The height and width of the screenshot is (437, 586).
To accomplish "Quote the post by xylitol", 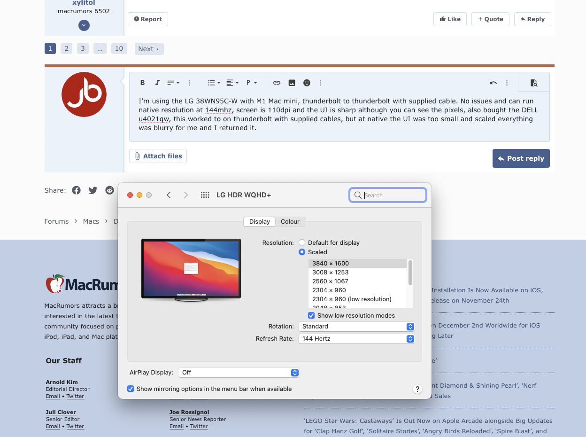I will coord(490,19).
